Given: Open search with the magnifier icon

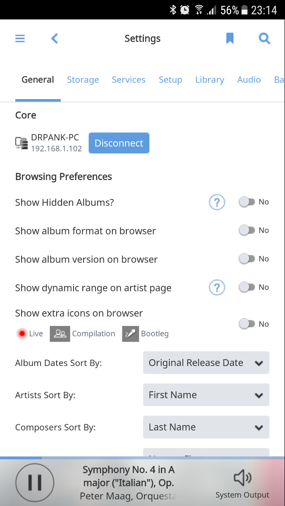Looking at the screenshot, I should click(264, 39).
